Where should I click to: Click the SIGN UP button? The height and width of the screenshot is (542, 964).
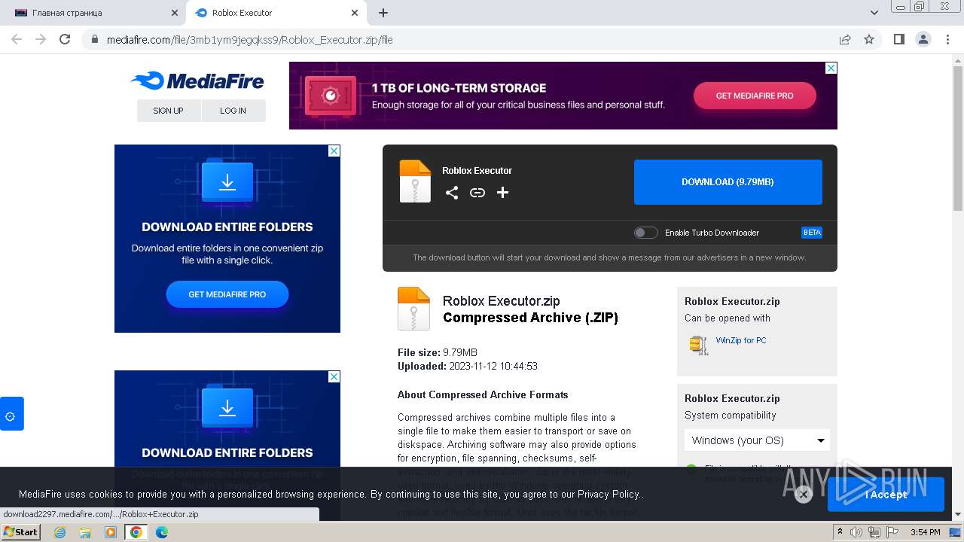tap(168, 111)
